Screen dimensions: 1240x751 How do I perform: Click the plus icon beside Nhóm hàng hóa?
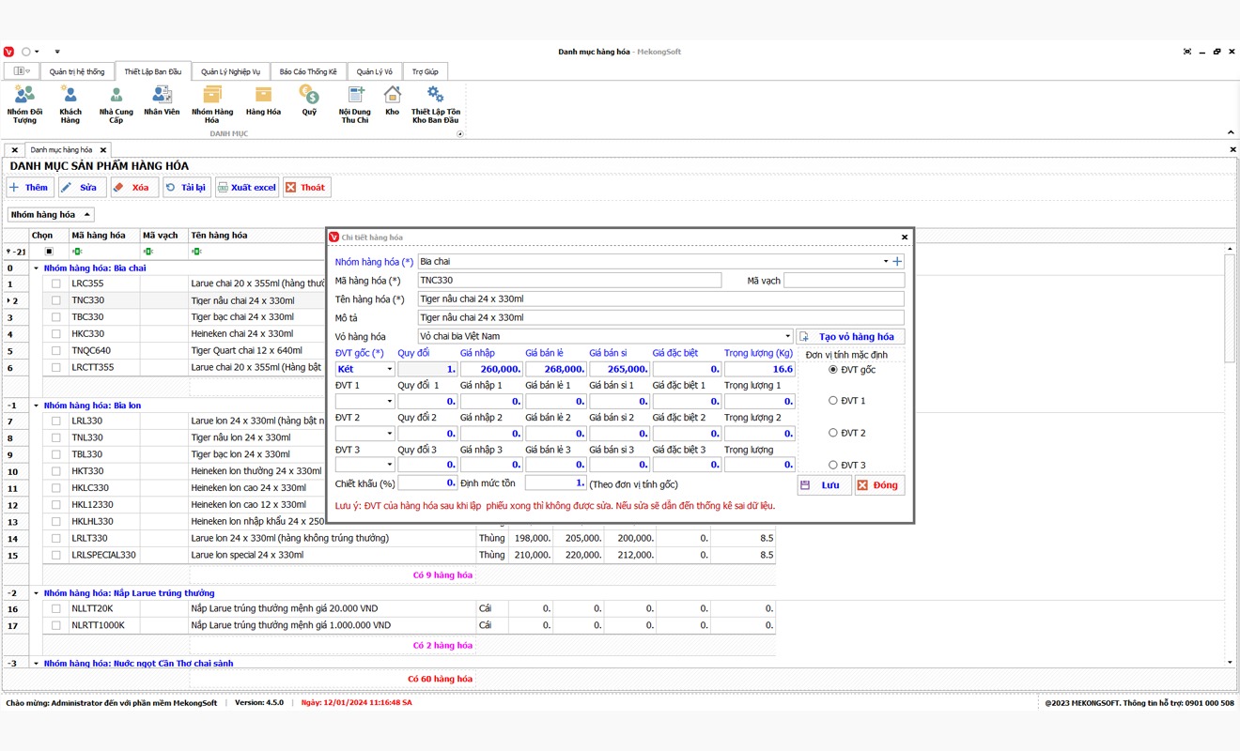point(897,262)
